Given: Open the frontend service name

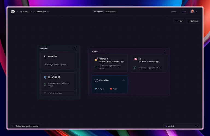Looking at the screenshot, I should [x=104, y=59].
